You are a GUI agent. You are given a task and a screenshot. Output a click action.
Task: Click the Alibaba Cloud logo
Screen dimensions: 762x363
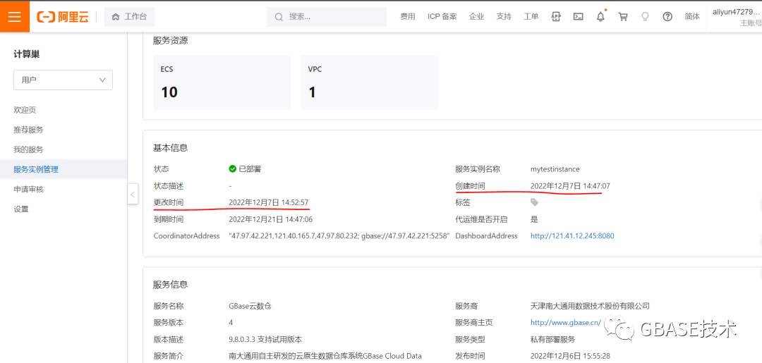click(64, 17)
